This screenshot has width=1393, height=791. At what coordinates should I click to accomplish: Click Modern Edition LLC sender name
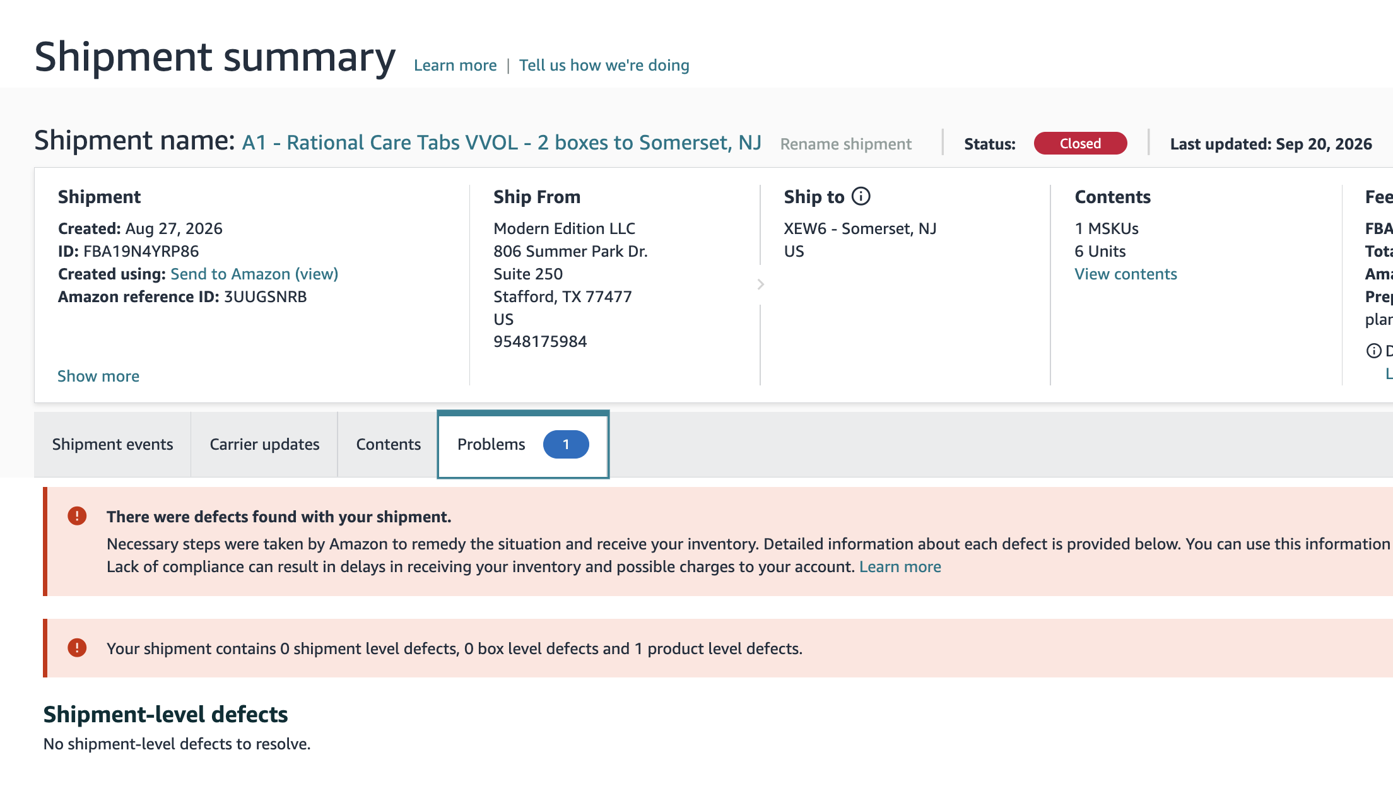564,228
